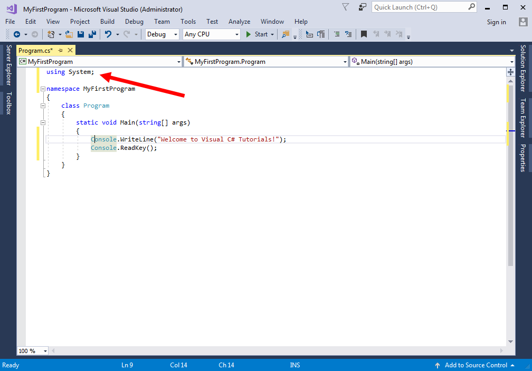Click the Clear Bookmarks icon
The height and width of the screenshot is (371, 532).
click(399, 34)
